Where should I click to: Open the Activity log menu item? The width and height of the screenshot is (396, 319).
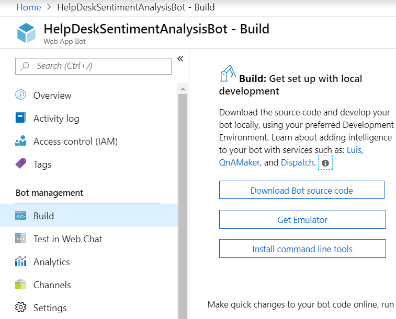tap(56, 119)
